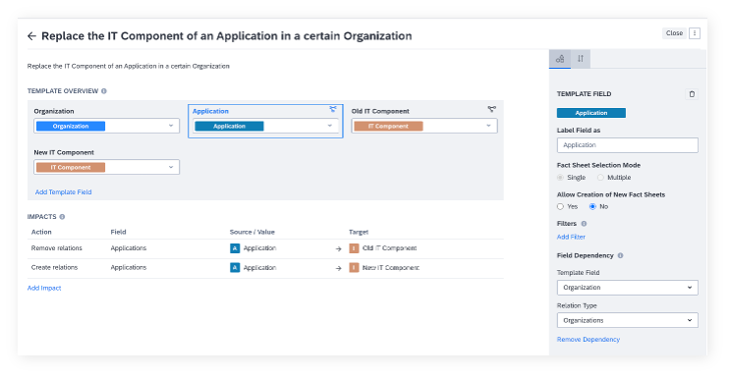Image resolution: width=730 pixels, height=378 pixels.
Task: Click Application icon in Create relations row
Action: pos(235,268)
